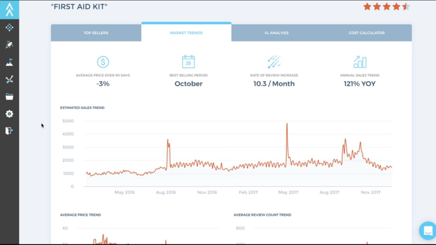Click the rate of review increase icon
Screen dimensions: 436x245
[x=274, y=62]
